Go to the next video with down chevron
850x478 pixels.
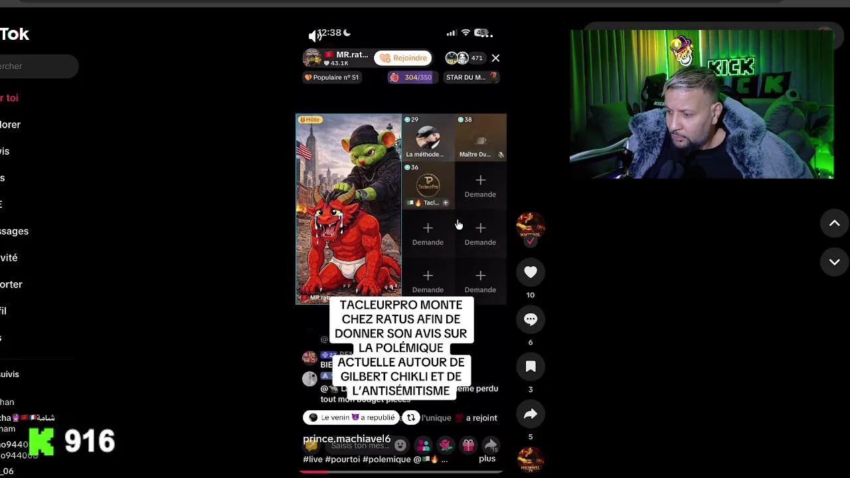click(834, 262)
